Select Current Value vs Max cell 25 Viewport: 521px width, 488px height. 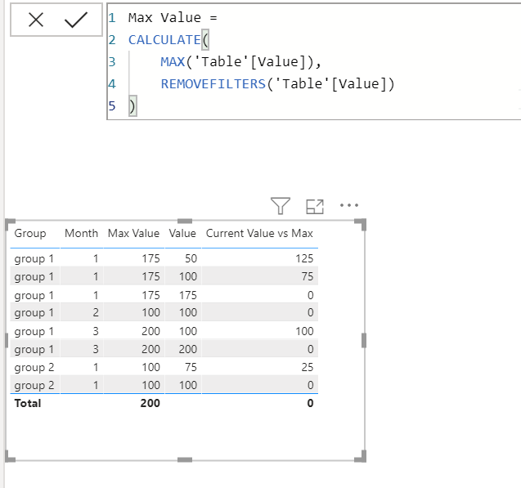click(308, 367)
